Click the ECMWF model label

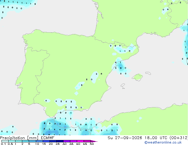[x=48, y=138]
